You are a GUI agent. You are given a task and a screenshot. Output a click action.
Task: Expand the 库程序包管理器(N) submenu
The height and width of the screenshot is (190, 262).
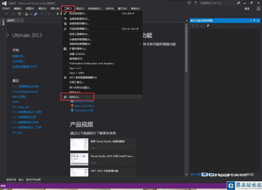point(140,44)
